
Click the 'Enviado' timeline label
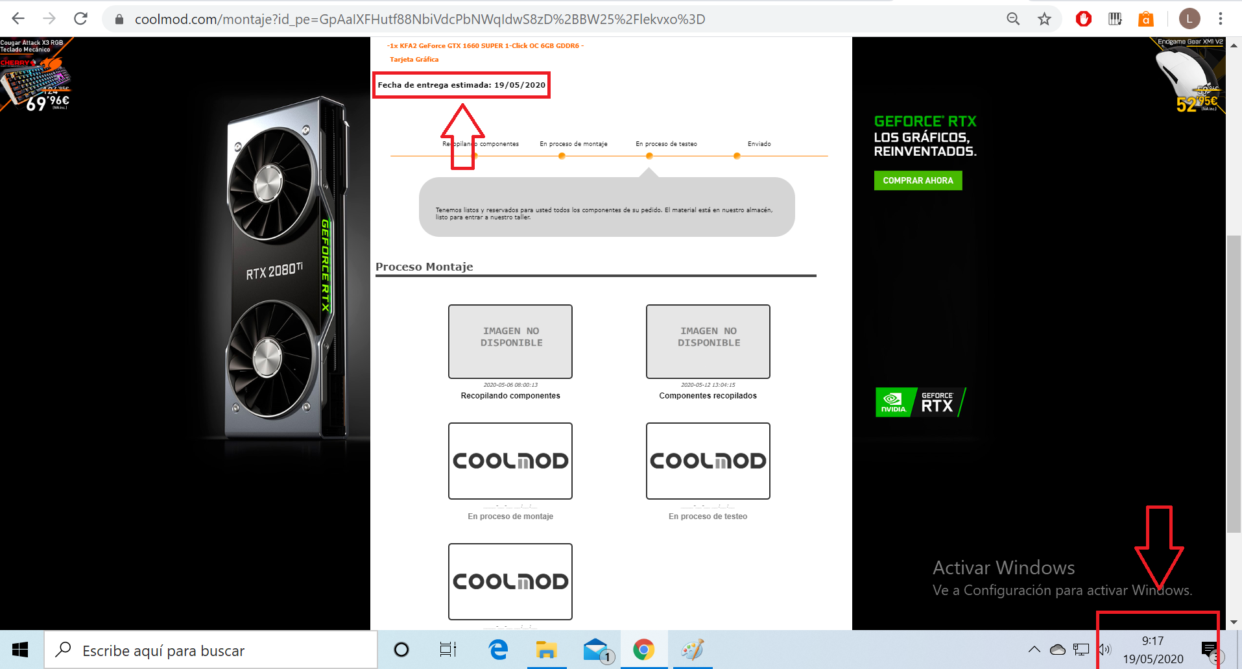point(759,144)
